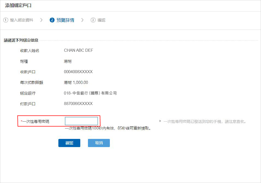Click the 收款人姓名 label

pyautogui.click(x=30, y=51)
